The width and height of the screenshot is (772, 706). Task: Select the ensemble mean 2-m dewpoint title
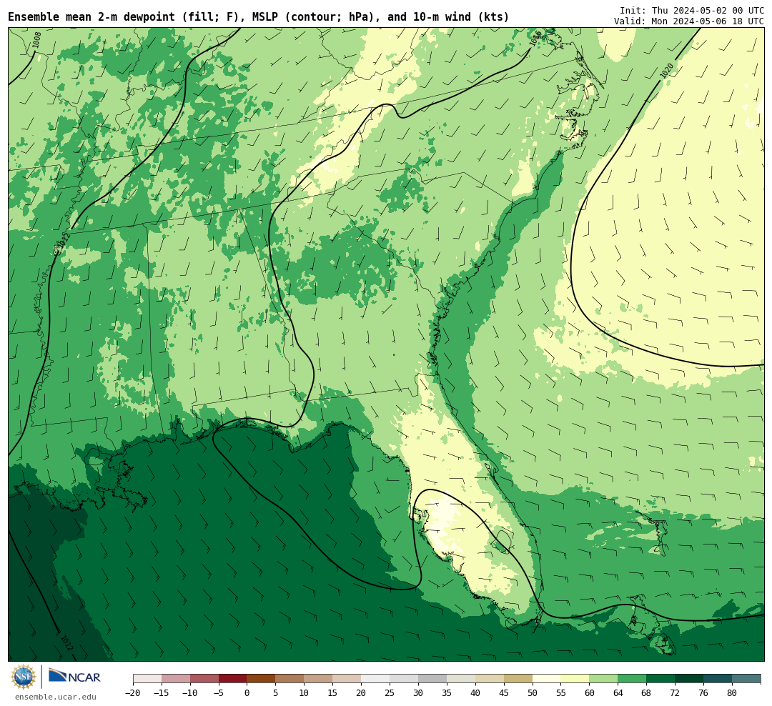click(x=259, y=17)
